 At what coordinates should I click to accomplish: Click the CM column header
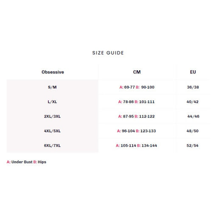[x=137, y=72]
